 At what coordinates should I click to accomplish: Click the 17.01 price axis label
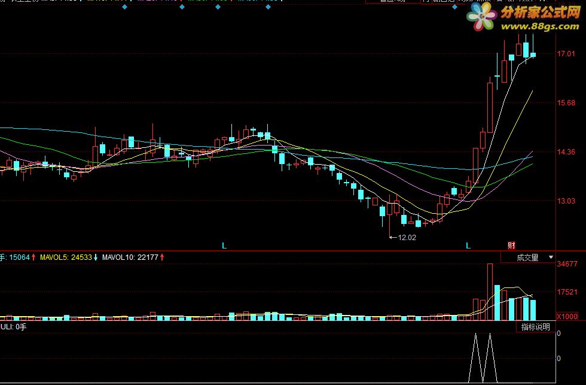pyautogui.click(x=566, y=53)
